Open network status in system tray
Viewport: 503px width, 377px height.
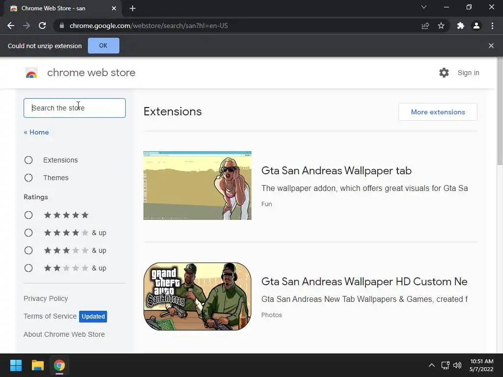(x=445, y=365)
